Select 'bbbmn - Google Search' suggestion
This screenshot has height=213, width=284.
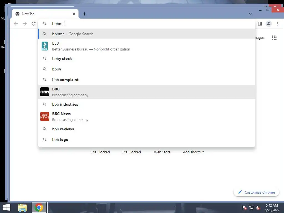tap(147, 34)
